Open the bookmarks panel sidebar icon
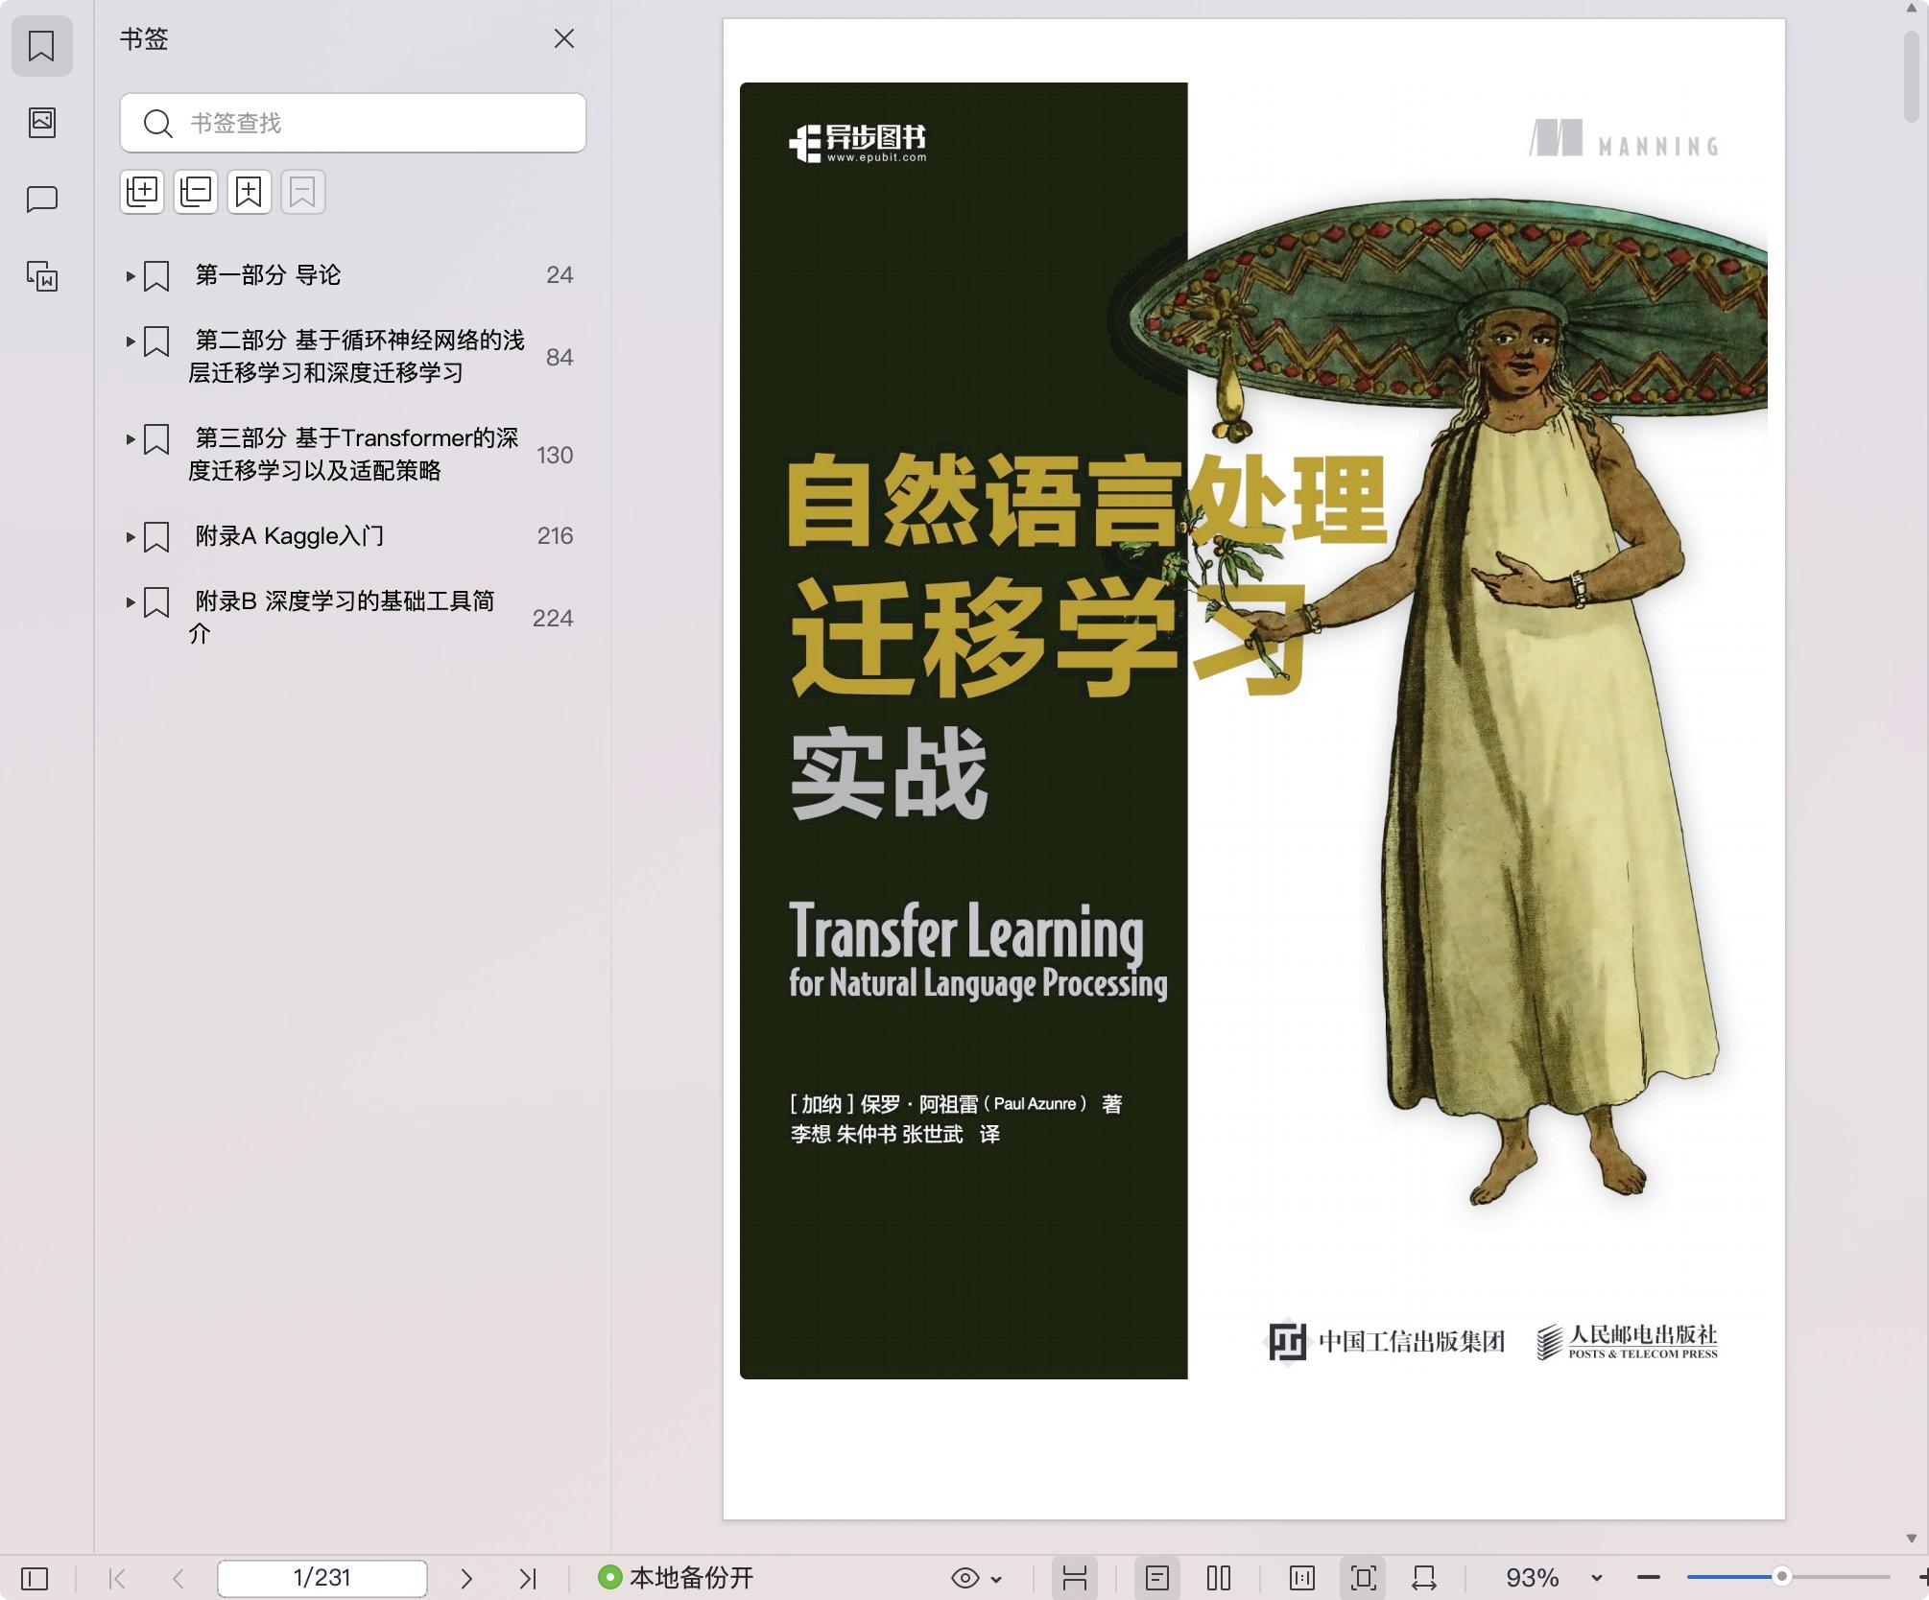 [41, 45]
